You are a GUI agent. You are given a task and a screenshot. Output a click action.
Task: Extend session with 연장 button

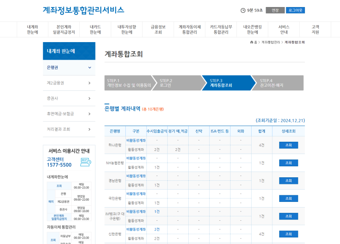(x=275, y=10)
